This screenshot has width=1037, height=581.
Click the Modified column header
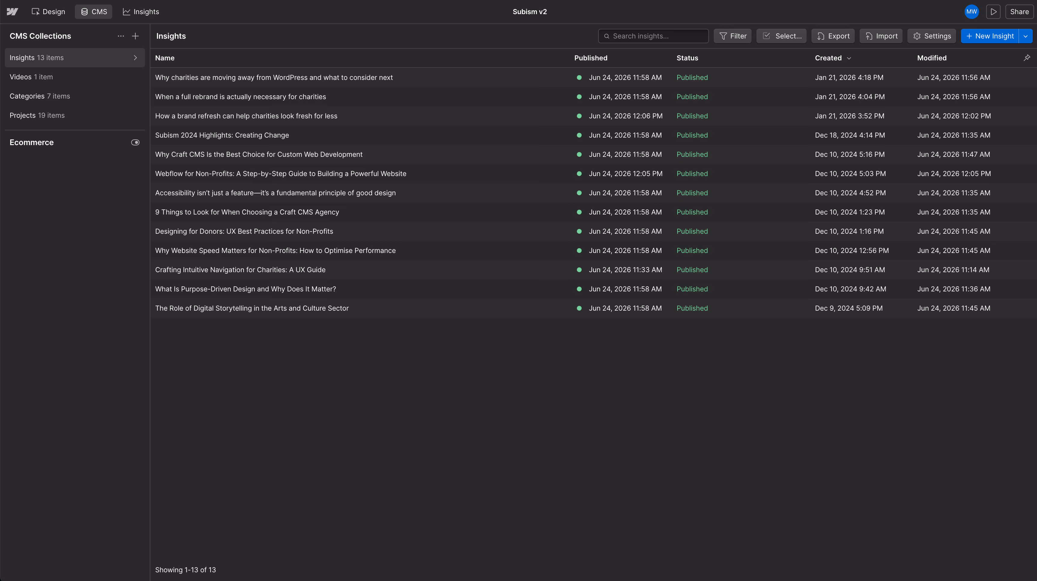(931, 58)
